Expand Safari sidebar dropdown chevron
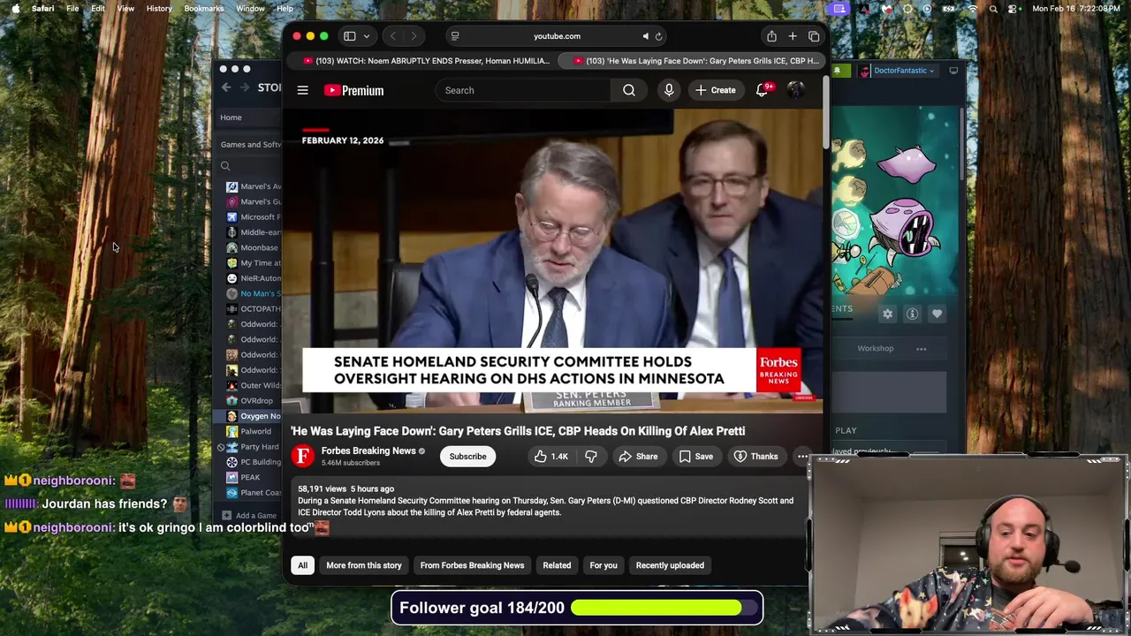Viewport: 1131px width, 636px height. click(366, 36)
